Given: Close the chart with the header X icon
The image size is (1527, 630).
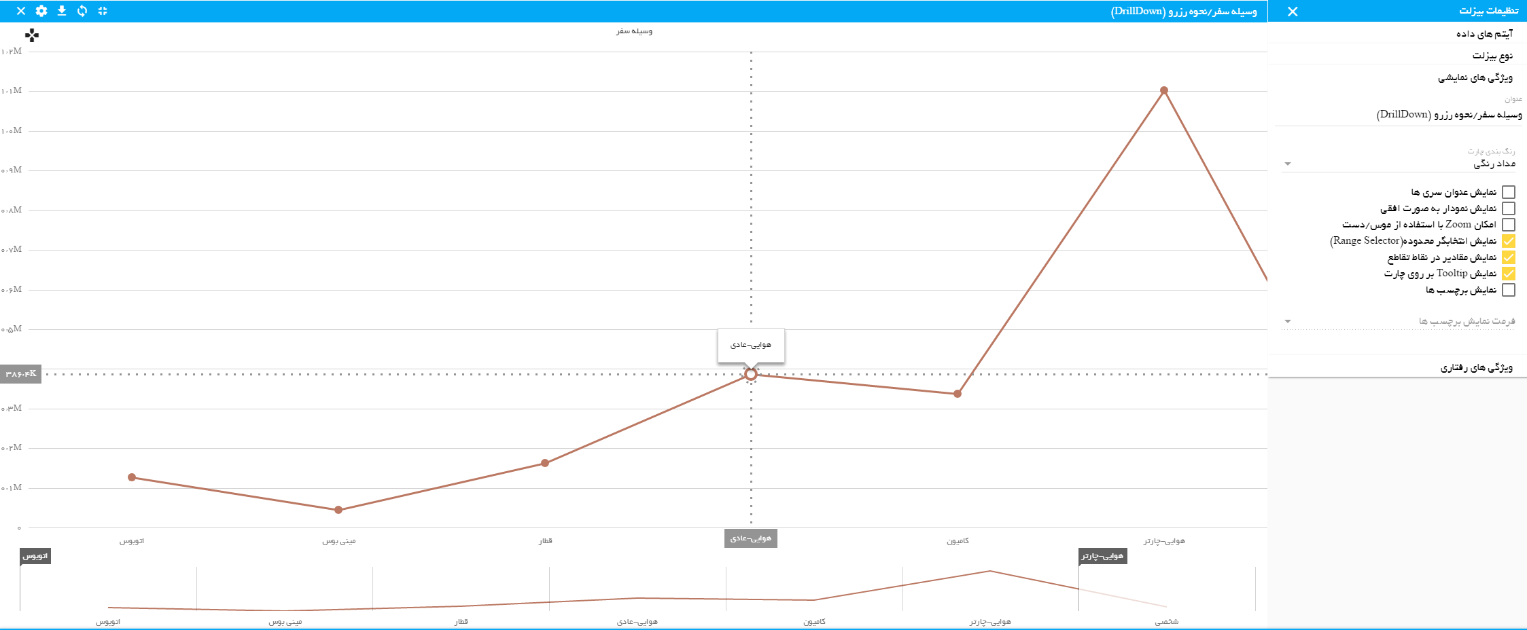Looking at the screenshot, I should coord(21,11).
